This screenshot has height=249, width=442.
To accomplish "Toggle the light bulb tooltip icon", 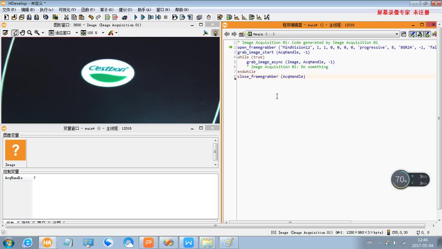I will [215, 33].
